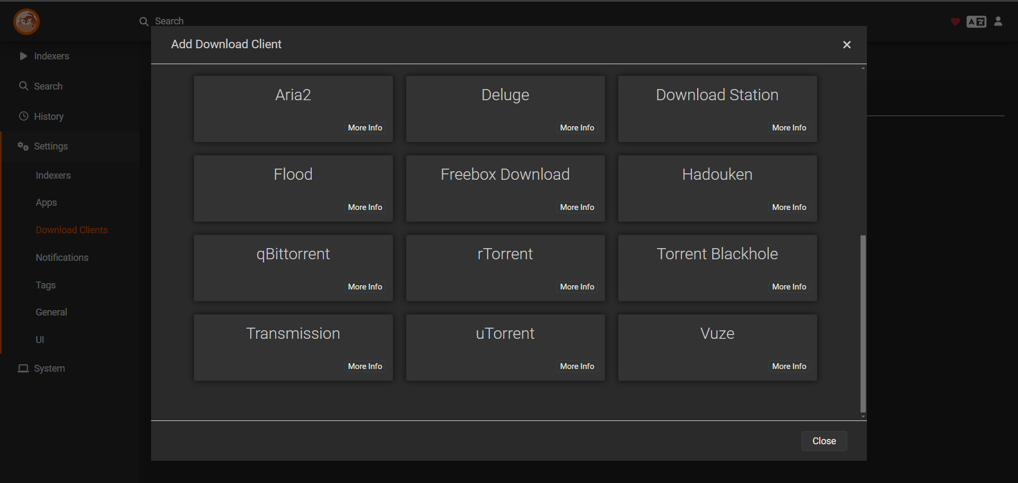Click the red heart donate icon
Screen dimensions: 1018x483
[x=955, y=22]
